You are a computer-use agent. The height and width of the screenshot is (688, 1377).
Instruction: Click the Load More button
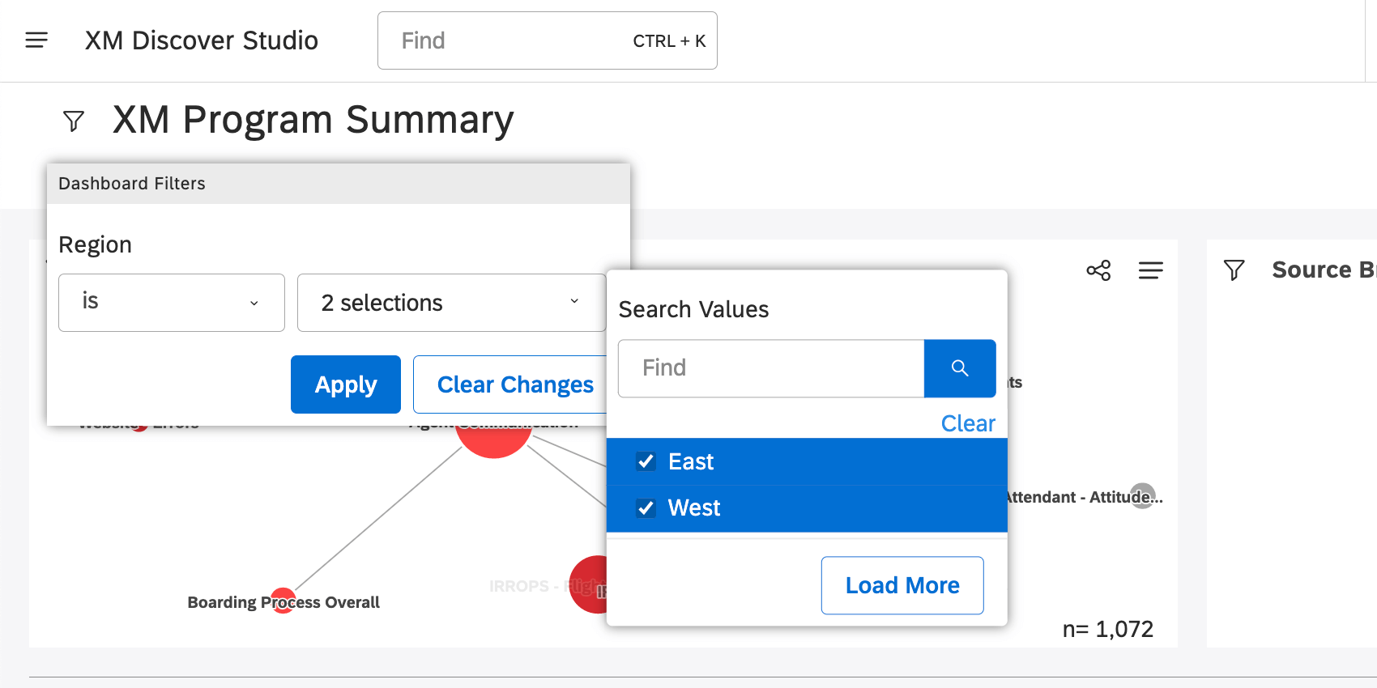point(902,585)
